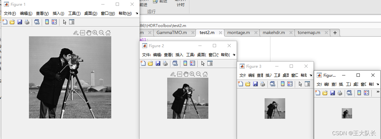Select the Pan hand tool in Figure 1
381x139 pixels.
click(x=89, y=32)
